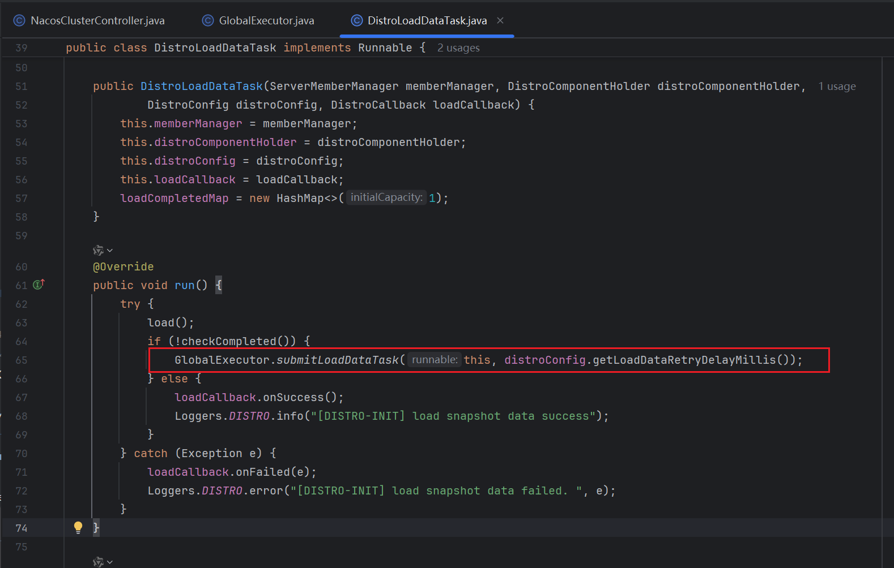Click the AI assistant icon below line 75
The width and height of the screenshot is (894, 568).
point(98,562)
